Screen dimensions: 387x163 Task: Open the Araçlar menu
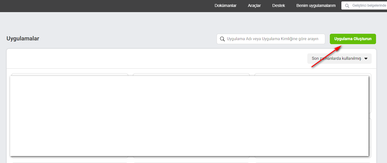[254, 5]
